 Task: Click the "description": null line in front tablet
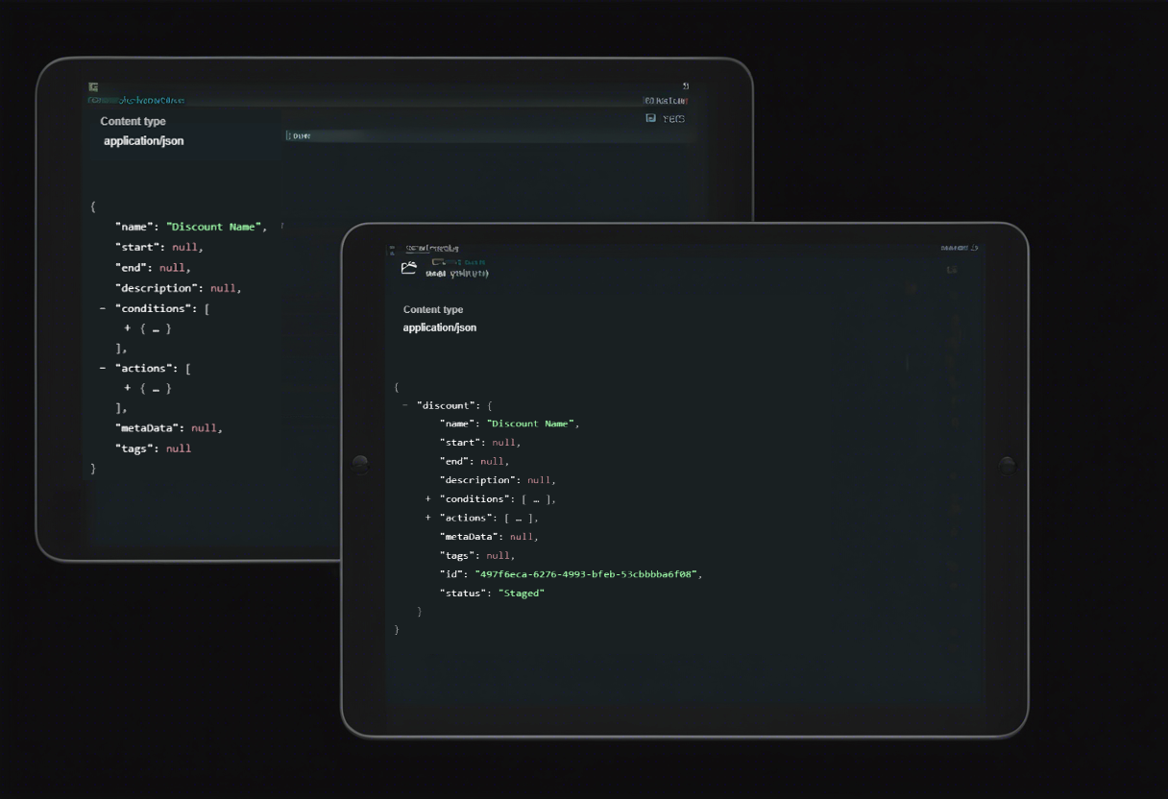tap(498, 480)
